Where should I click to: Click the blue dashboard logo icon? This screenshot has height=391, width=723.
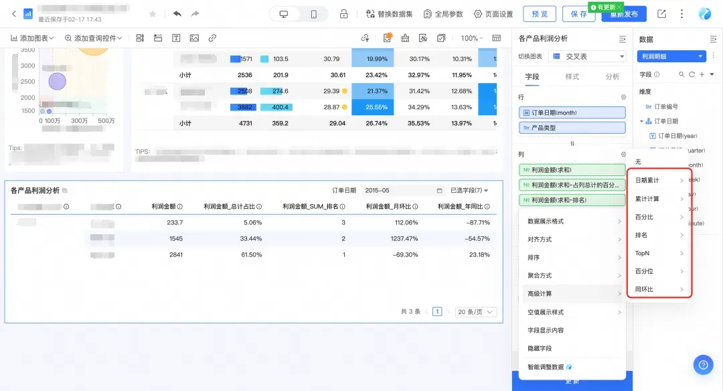click(x=28, y=14)
